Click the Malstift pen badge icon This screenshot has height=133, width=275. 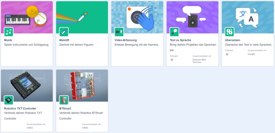(64, 32)
